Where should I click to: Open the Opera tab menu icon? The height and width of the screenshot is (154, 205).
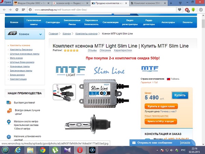point(180,3)
